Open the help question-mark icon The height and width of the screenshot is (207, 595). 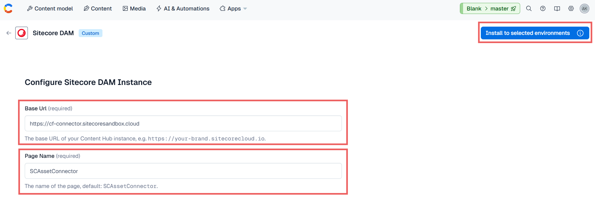(543, 9)
